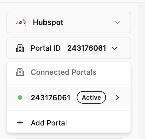This screenshot has height=139, width=145.
Task: Click the green active status dot
Action: tap(20, 97)
